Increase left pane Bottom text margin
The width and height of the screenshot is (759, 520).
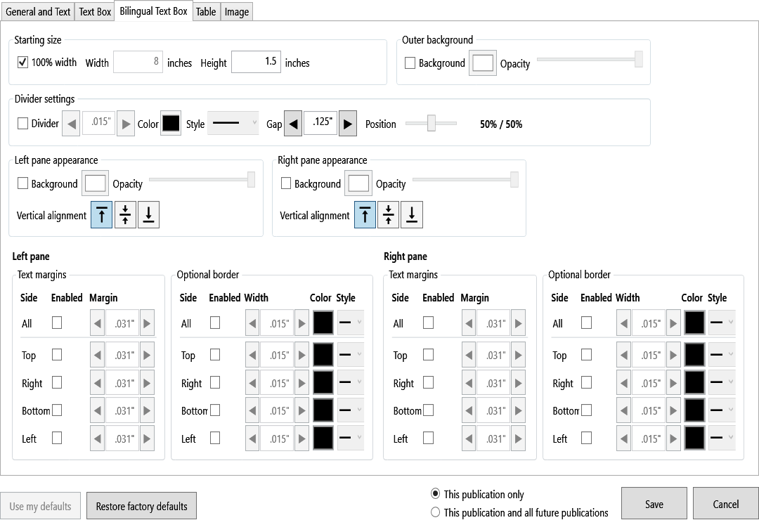147,410
